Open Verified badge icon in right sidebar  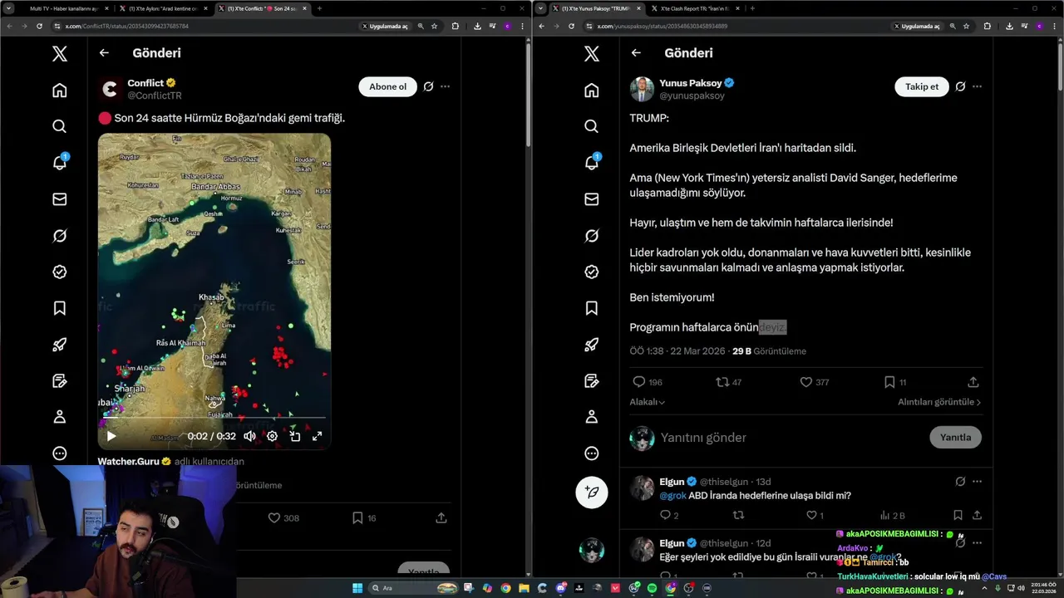[591, 272]
